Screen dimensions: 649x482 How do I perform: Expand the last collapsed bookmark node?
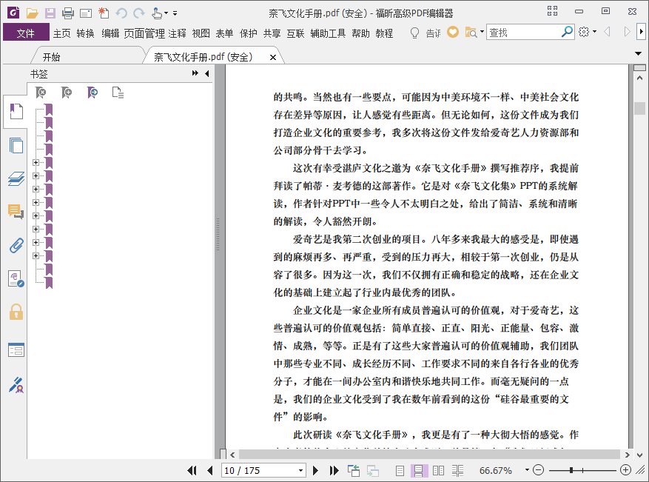(36, 255)
